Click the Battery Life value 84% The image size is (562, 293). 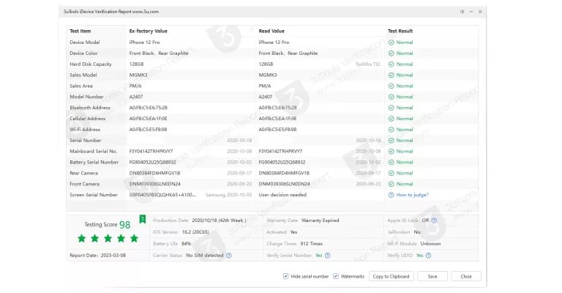pyautogui.click(x=186, y=243)
